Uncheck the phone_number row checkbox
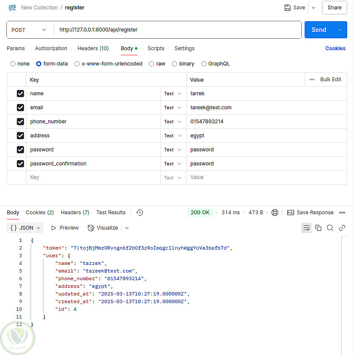 tap(20, 122)
